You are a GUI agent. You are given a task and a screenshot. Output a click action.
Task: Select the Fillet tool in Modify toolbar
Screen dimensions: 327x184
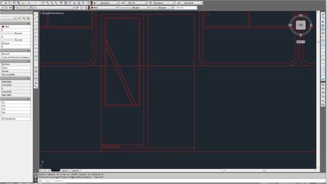coord(323,72)
